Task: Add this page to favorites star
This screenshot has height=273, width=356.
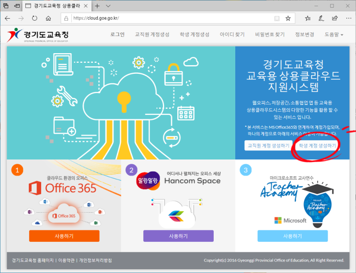Action: 288,18
